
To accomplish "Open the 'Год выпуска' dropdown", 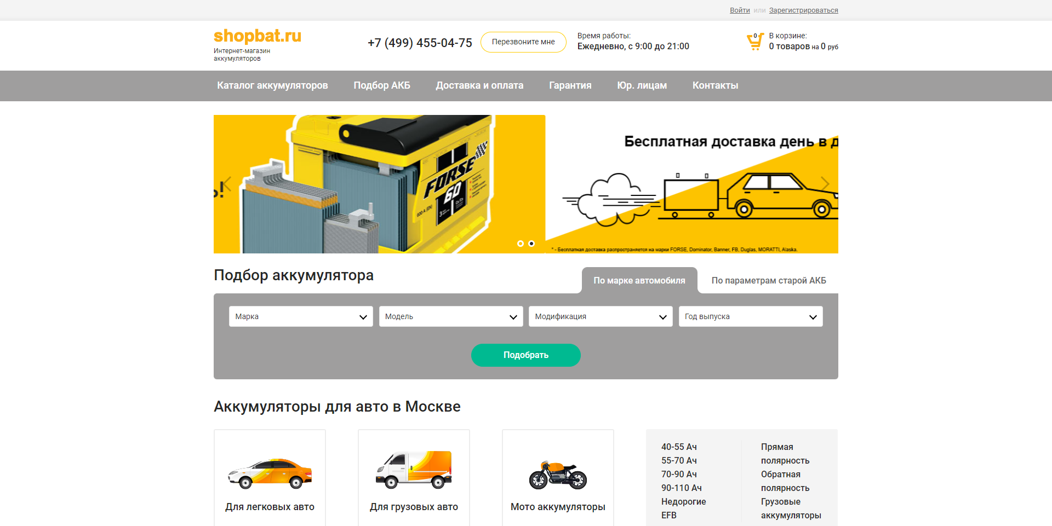I will (x=750, y=316).
